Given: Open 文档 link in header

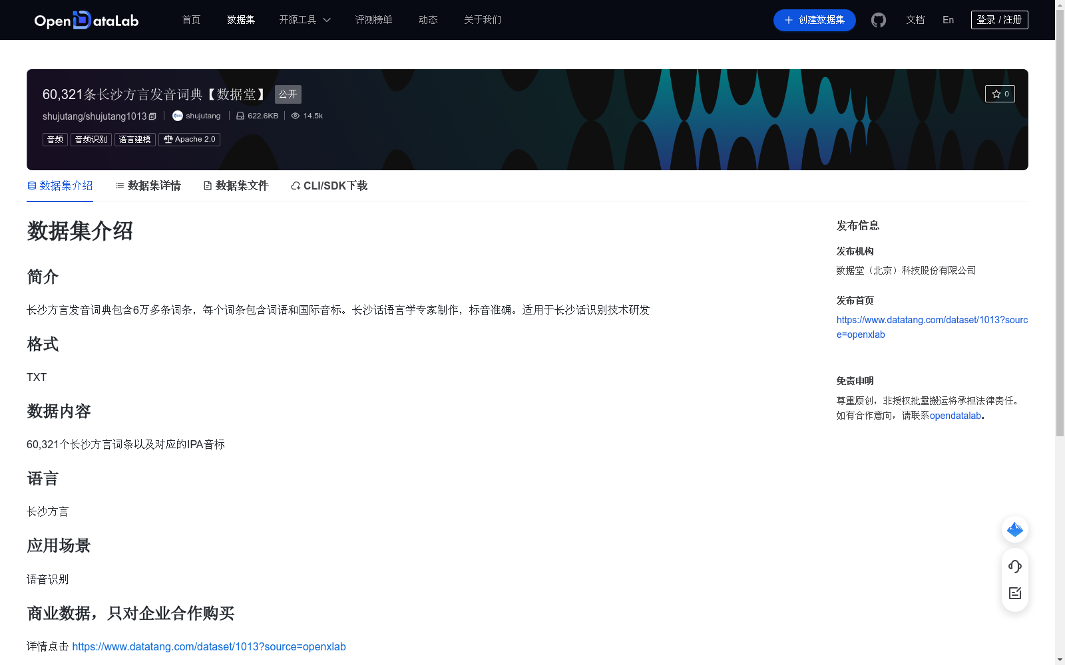Looking at the screenshot, I should [915, 20].
